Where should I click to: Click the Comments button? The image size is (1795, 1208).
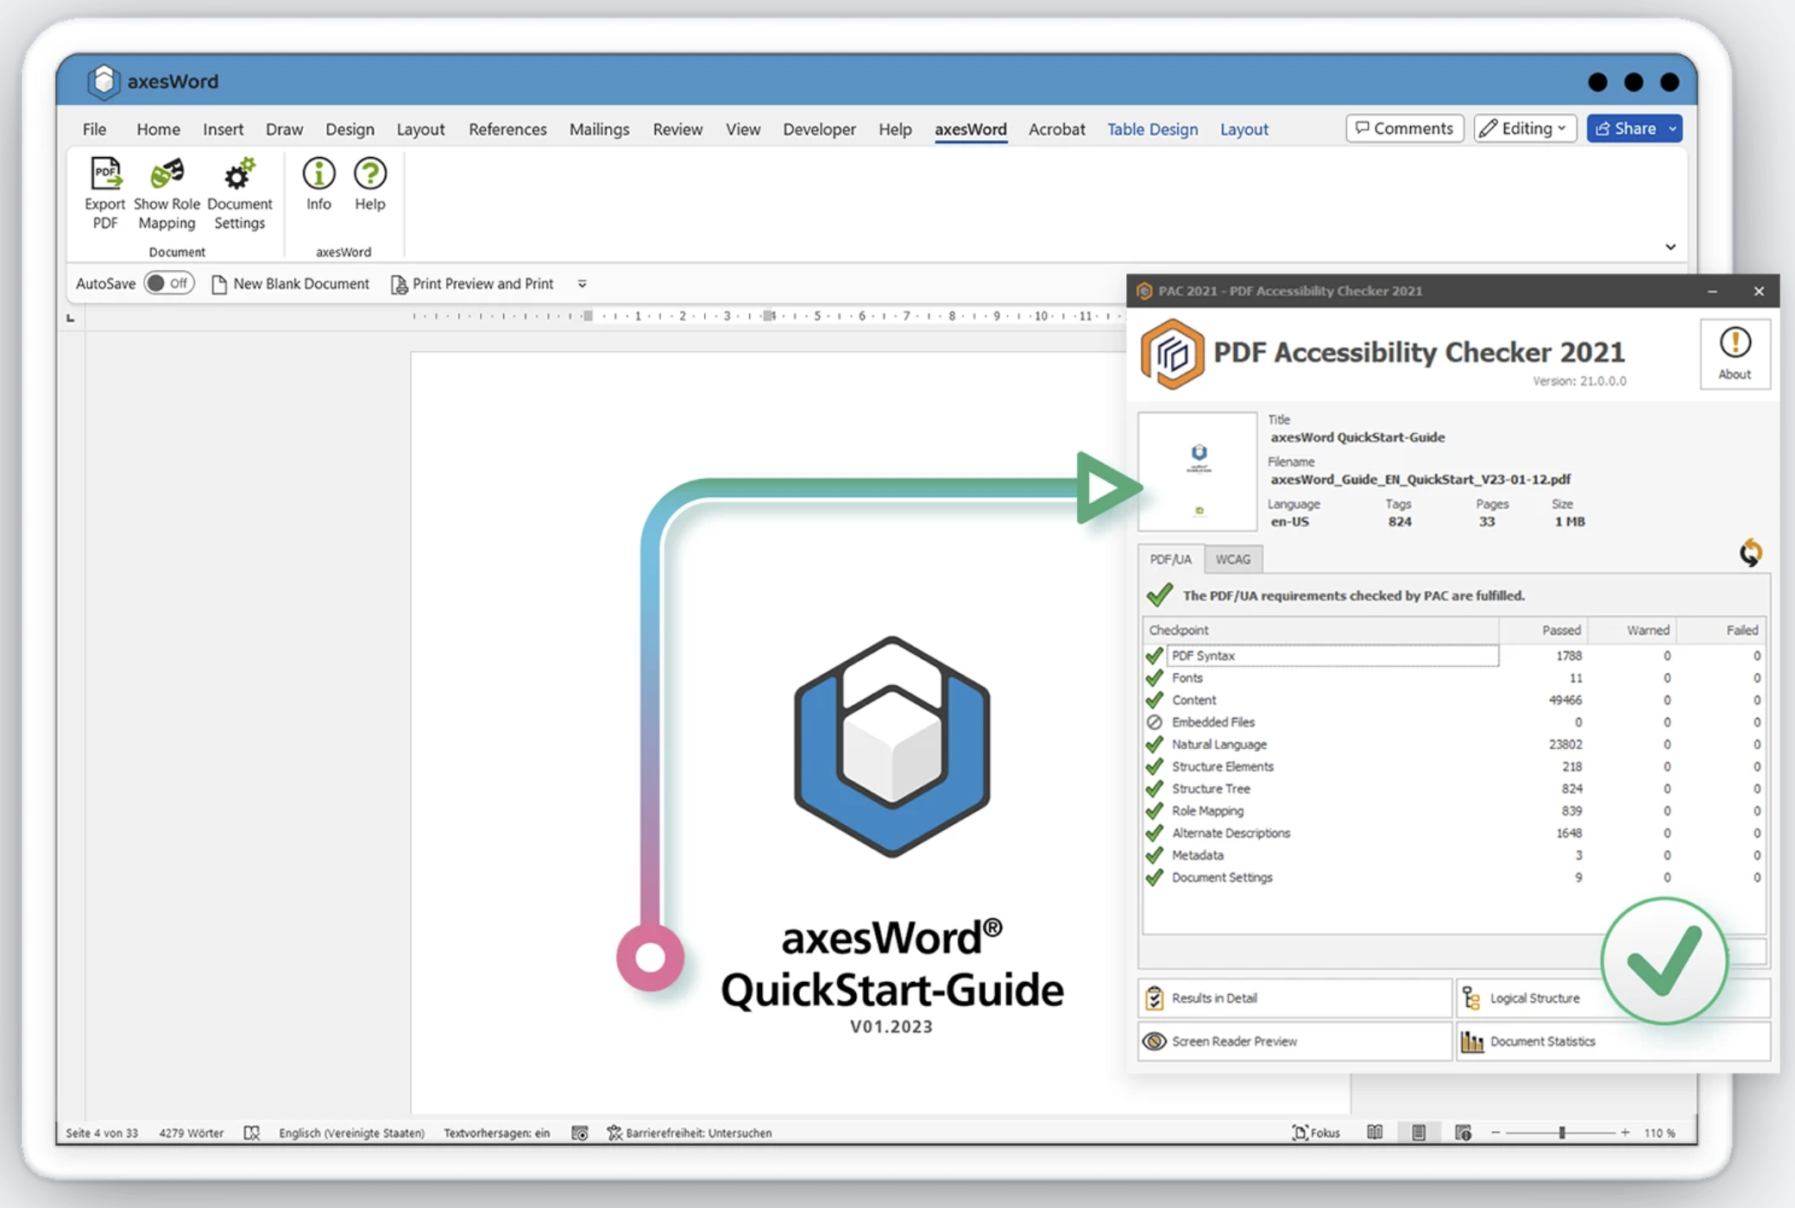1404,129
